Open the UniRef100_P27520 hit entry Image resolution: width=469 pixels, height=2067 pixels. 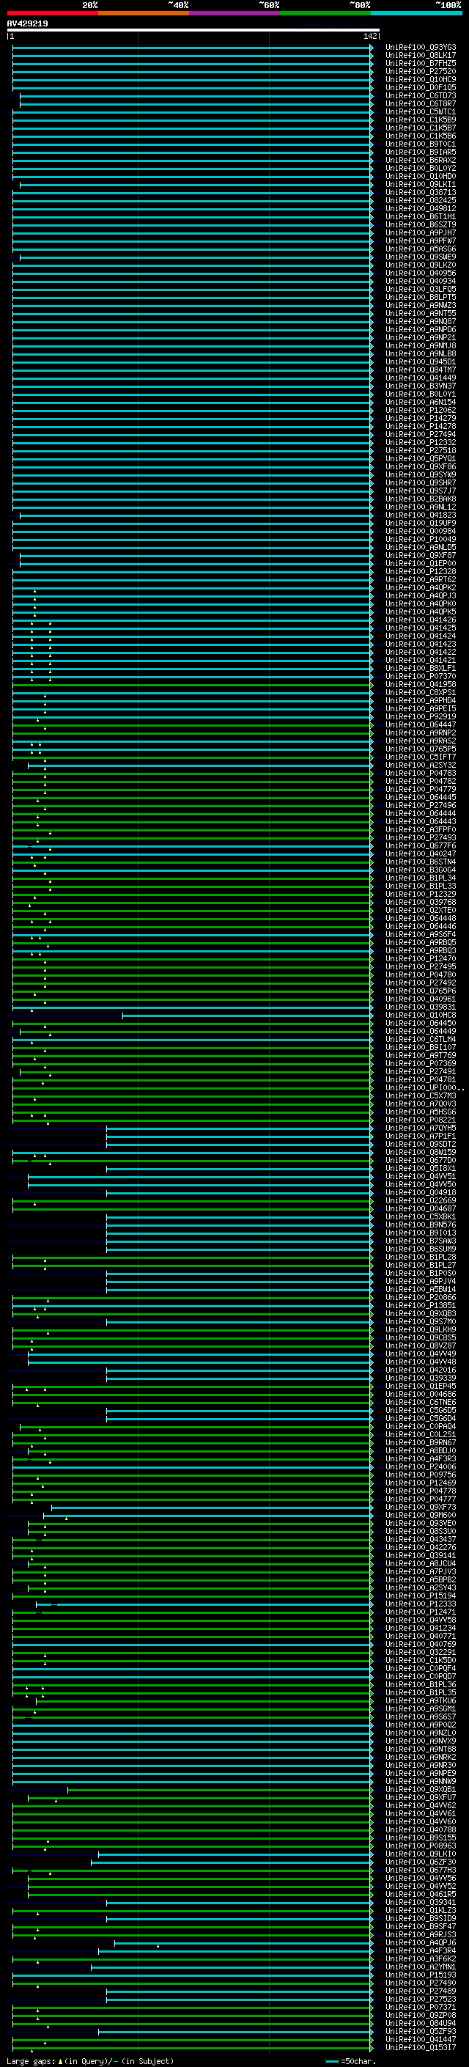(420, 71)
